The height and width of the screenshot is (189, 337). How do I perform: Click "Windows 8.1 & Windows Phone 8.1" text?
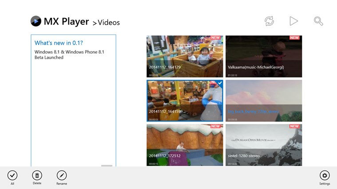pyautogui.click(x=69, y=52)
